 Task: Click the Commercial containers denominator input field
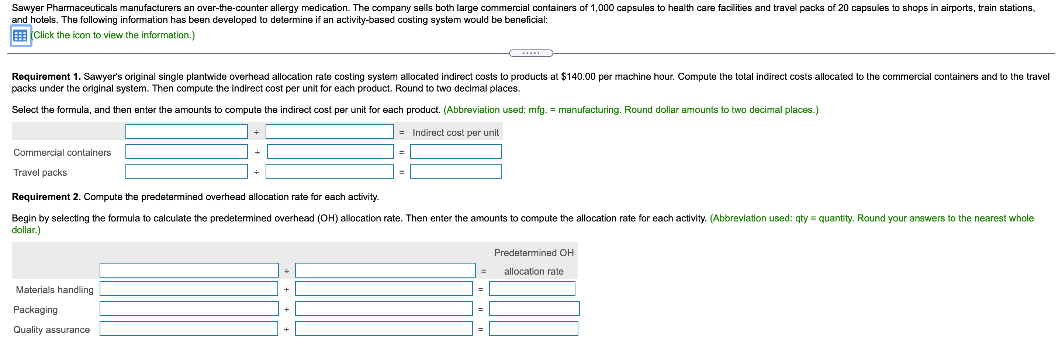point(330,151)
